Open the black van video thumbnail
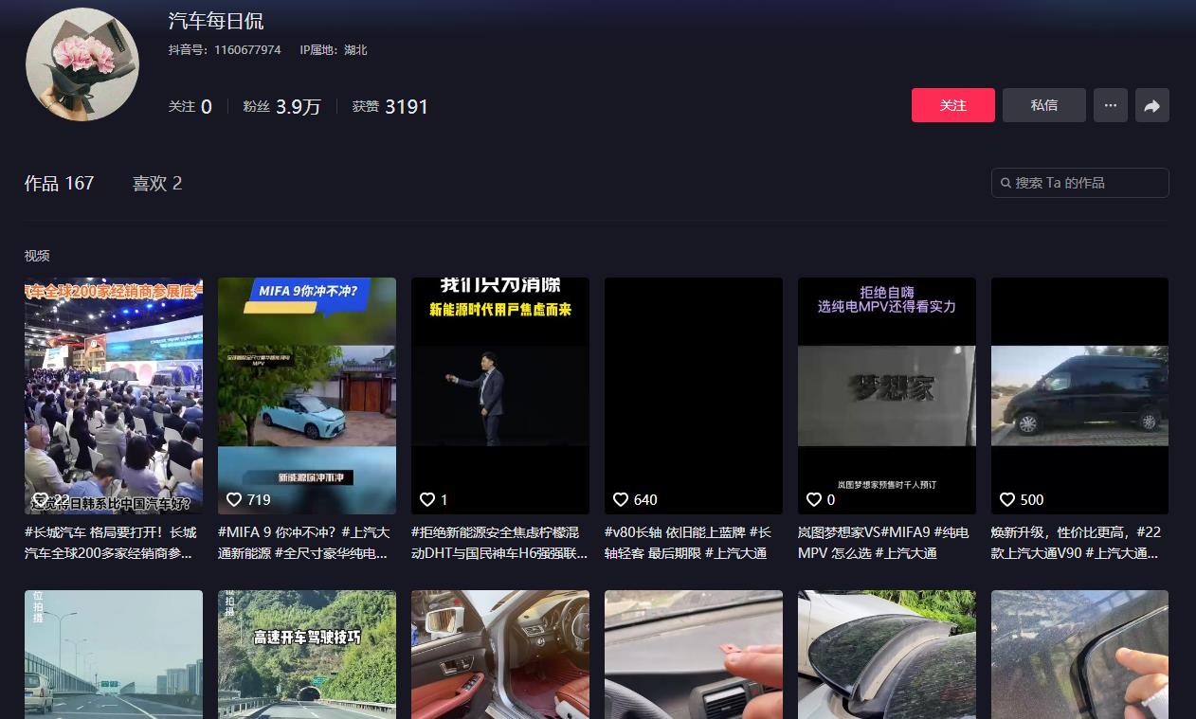Viewport: 1196px width, 719px height. click(x=1080, y=396)
